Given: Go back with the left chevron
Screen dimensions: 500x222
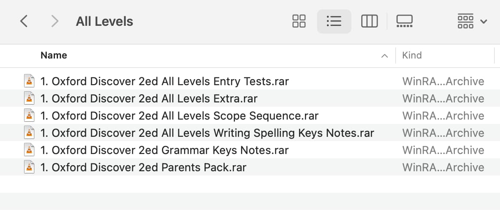Looking at the screenshot, I should coord(24,22).
